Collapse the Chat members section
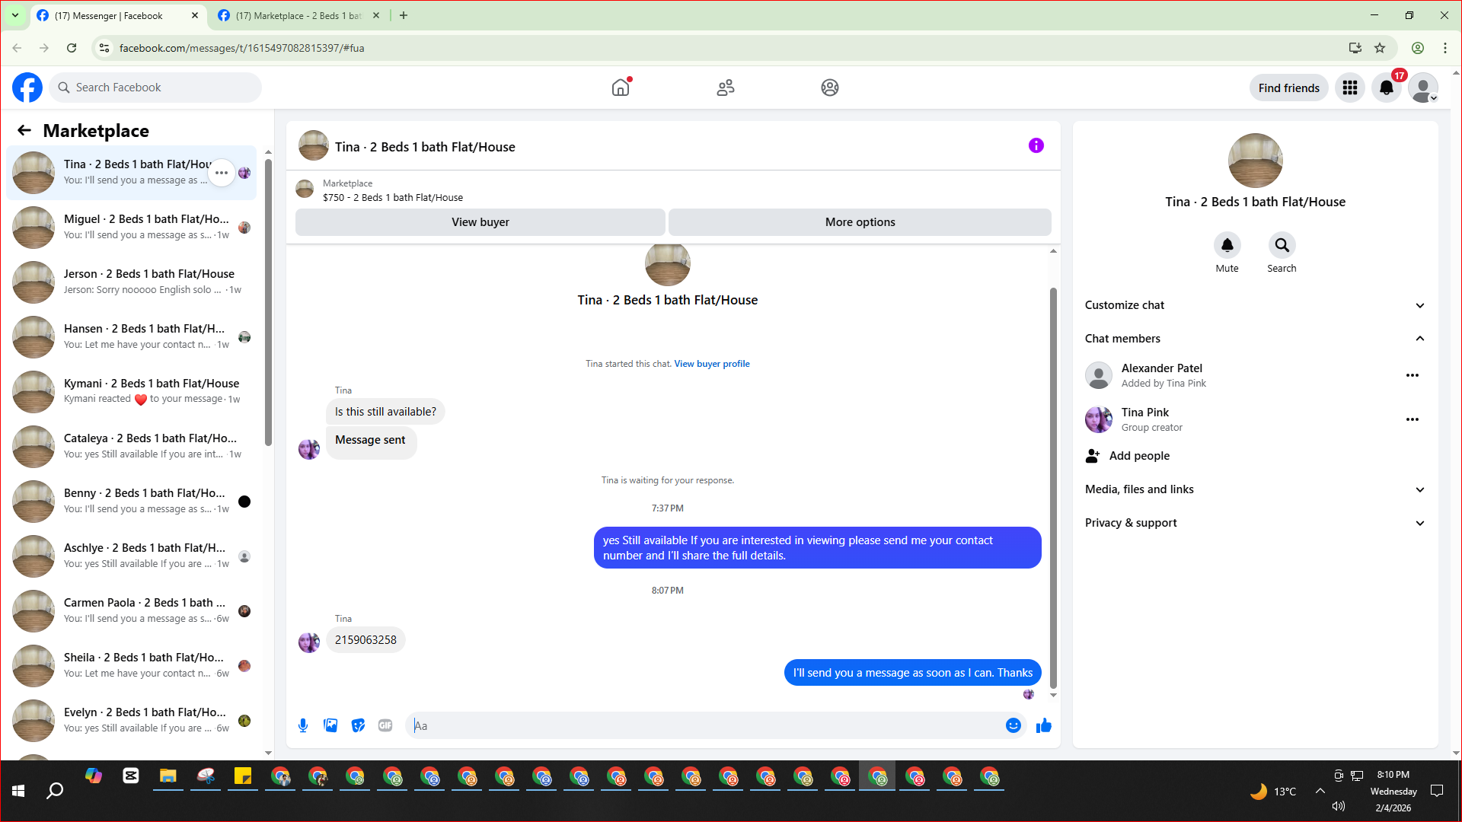This screenshot has width=1462, height=822. (1419, 339)
